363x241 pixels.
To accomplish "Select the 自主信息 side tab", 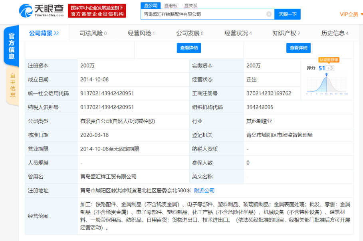I will click(12, 85).
